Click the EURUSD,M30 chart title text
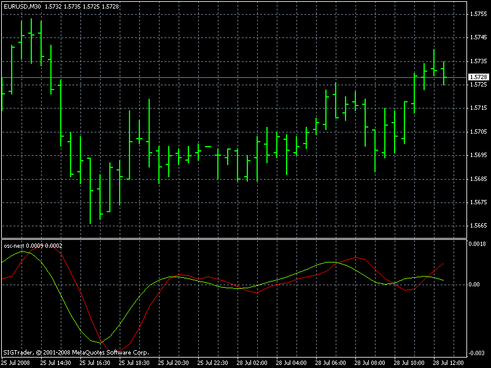The width and height of the screenshot is (491, 368). tap(22, 6)
